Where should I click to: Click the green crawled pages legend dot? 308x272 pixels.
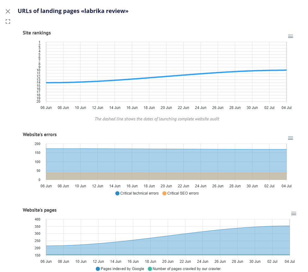point(150,269)
